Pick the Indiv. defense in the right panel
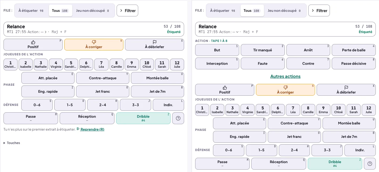Viewport: 379px width, 172px height. 360,150
